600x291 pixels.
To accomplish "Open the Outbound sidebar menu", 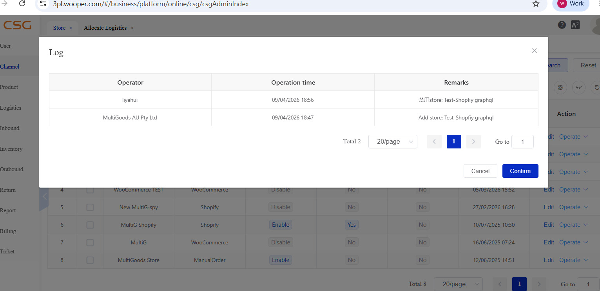I will [x=12, y=169].
